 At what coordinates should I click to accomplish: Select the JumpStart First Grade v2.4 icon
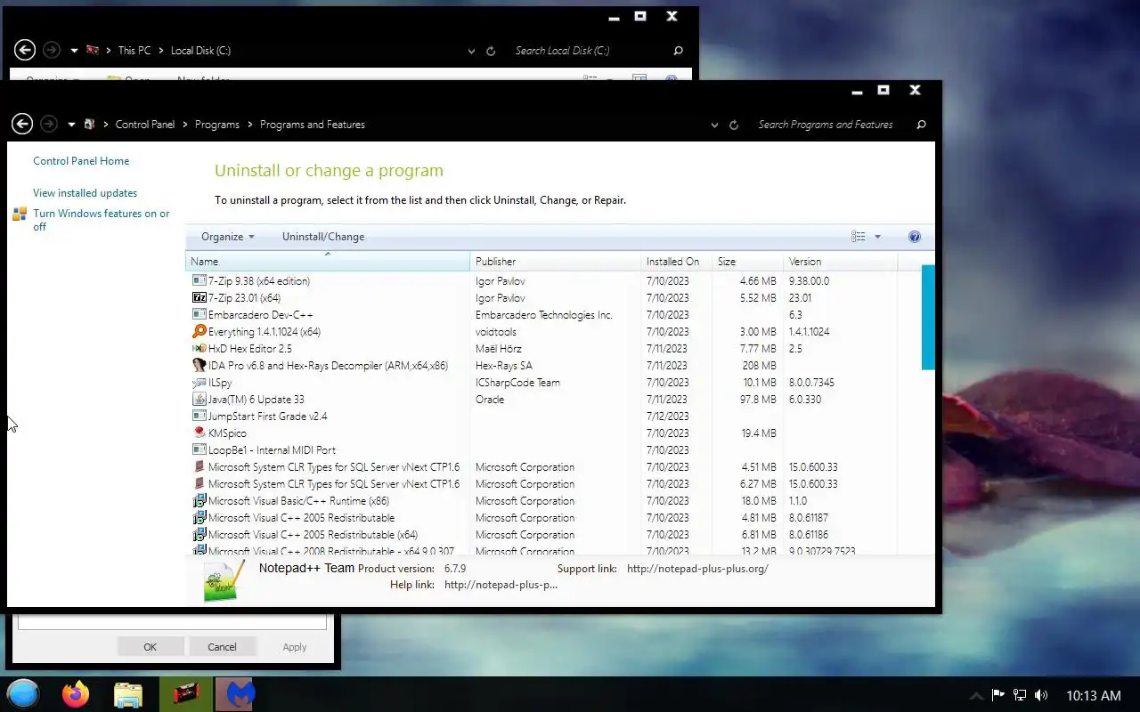(x=199, y=416)
